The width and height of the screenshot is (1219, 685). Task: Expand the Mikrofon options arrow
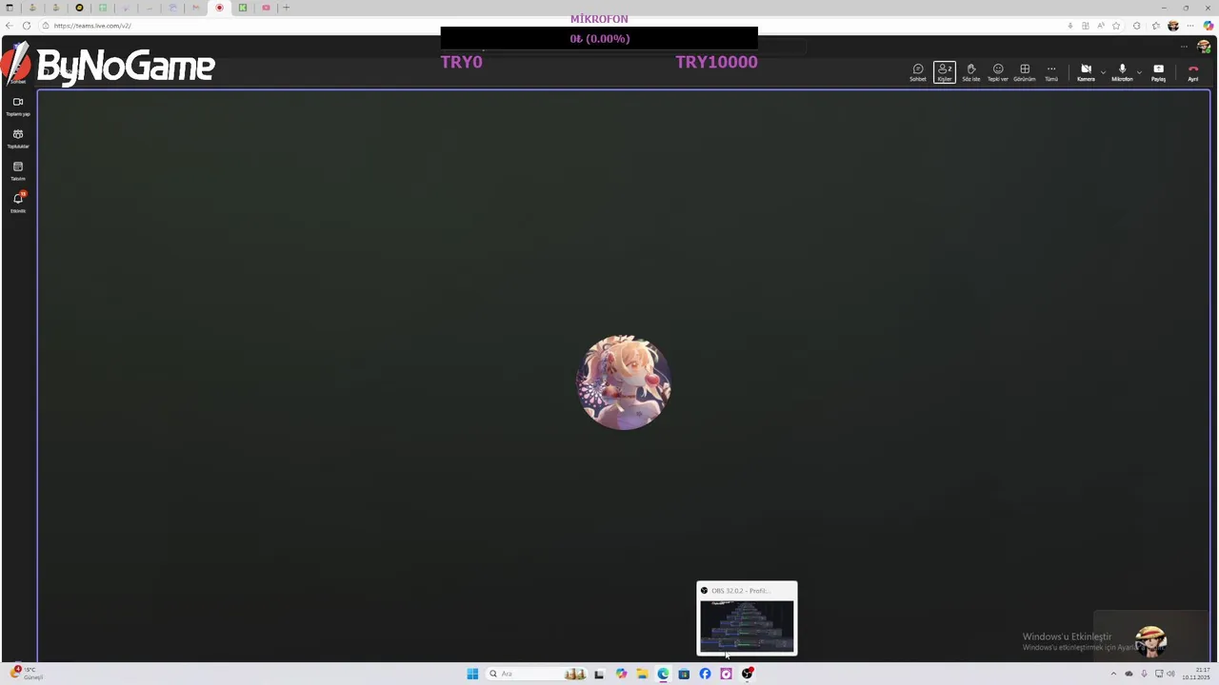tap(1139, 71)
